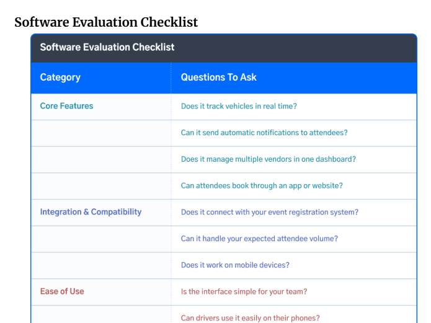
Task: Select the drivers use it on phones question
Action: [250, 318]
